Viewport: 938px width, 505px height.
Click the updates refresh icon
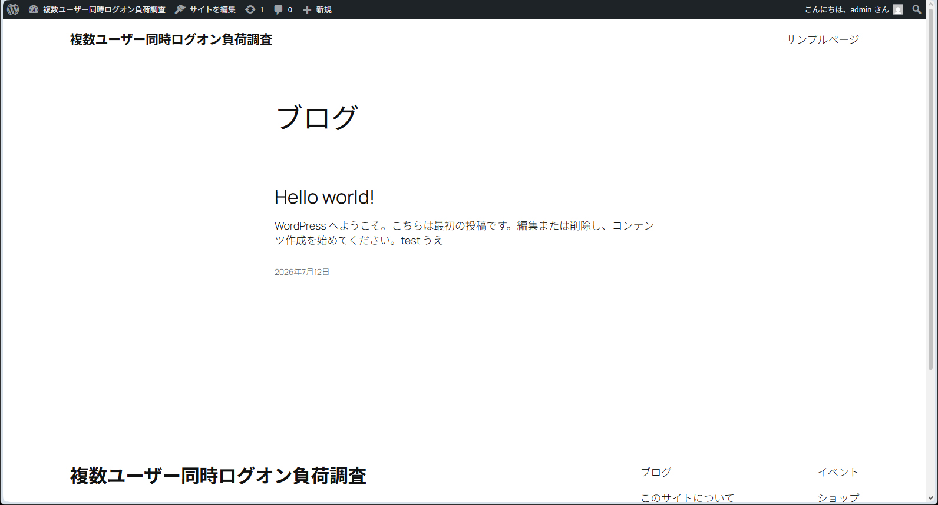pos(250,9)
